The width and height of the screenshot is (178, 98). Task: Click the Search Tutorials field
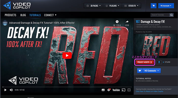tap(160, 15)
